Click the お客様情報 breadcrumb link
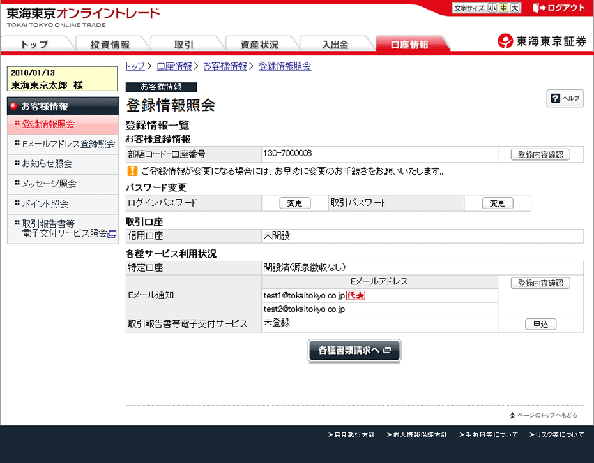This screenshot has height=463, width=594. [225, 66]
